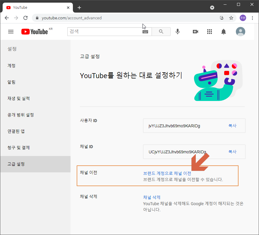Reload the page
The height and width of the screenshot is (235, 259).
tap(25, 18)
